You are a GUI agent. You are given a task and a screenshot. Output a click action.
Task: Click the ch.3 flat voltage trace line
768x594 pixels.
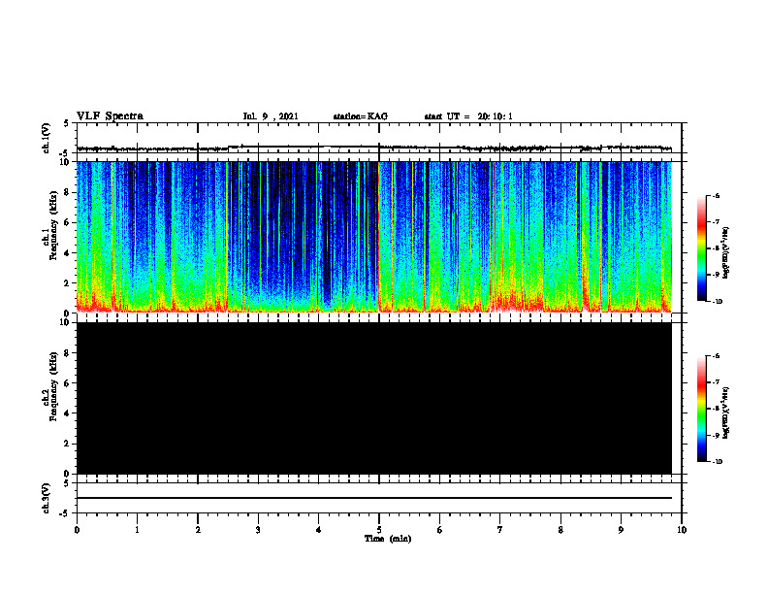click(x=373, y=498)
